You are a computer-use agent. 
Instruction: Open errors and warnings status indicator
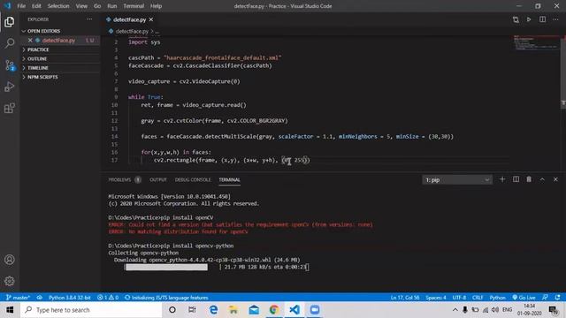108,298
